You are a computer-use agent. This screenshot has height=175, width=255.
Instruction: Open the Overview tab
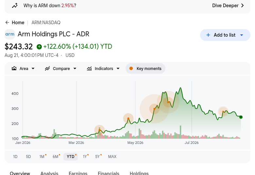20,173
